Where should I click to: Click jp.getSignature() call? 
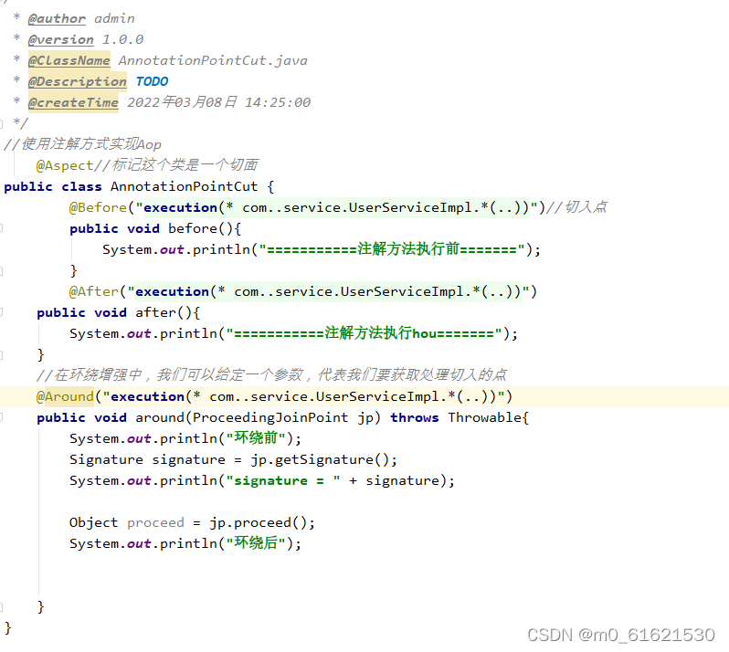click(320, 459)
